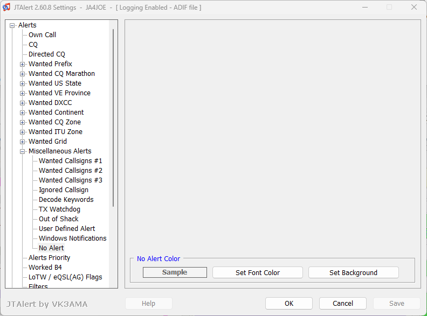Select Miscellaneous Alerts item
427x316 pixels.
pyautogui.click(x=60, y=151)
